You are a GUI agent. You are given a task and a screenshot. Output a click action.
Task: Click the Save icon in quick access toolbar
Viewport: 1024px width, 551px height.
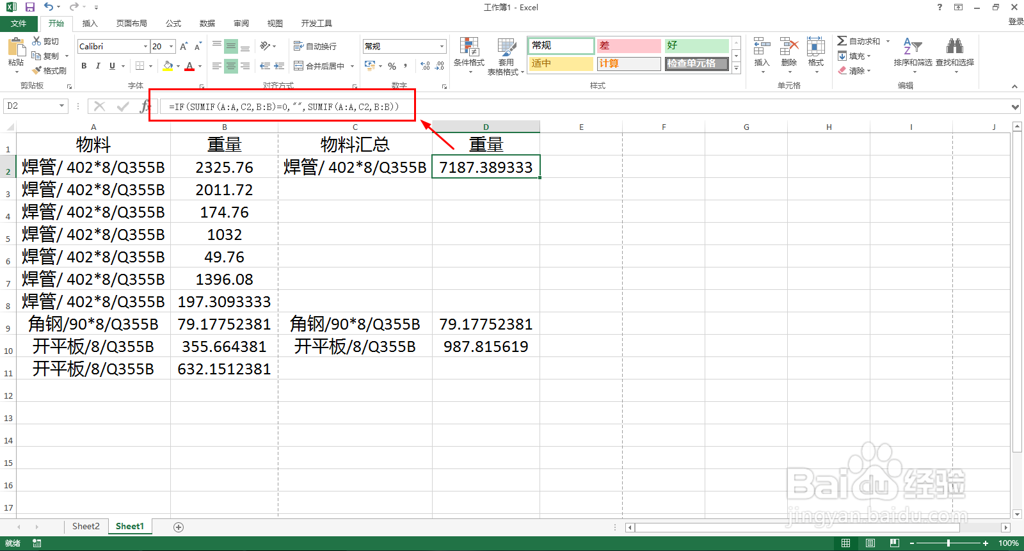(x=29, y=7)
